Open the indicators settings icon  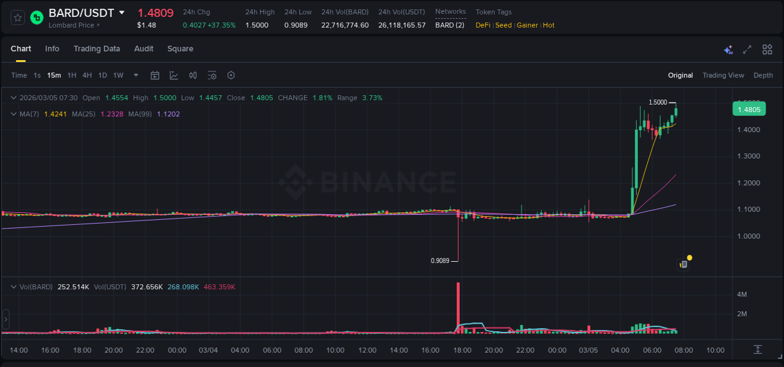pyautogui.click(x=212, y=75)
